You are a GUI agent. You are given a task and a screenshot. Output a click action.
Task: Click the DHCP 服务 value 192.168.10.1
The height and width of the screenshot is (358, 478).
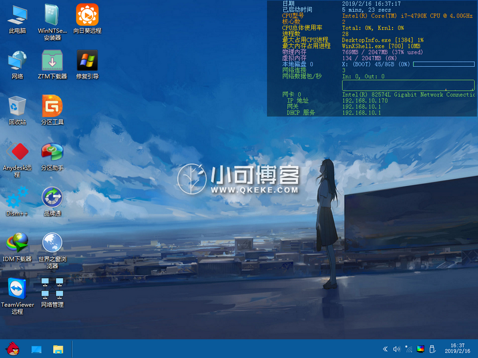pos(361,113)
